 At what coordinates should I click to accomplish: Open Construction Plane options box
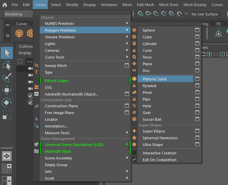point(127,106)
